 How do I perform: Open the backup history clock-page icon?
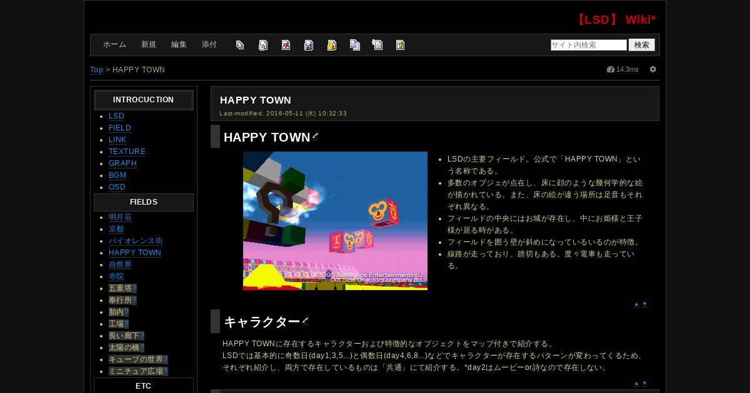(263, 45)
